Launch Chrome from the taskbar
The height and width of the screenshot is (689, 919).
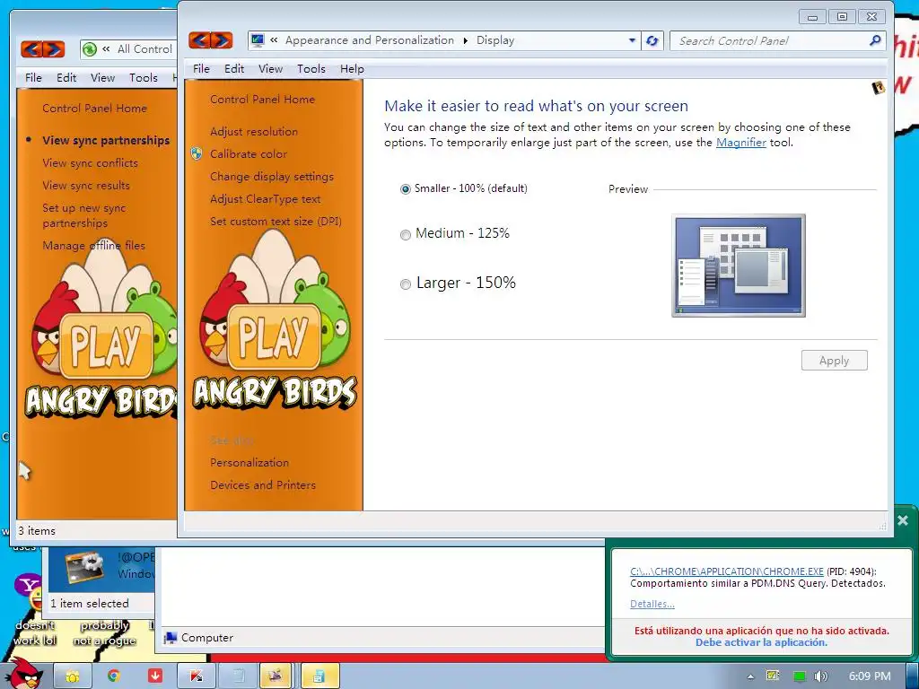pos(113,676)
